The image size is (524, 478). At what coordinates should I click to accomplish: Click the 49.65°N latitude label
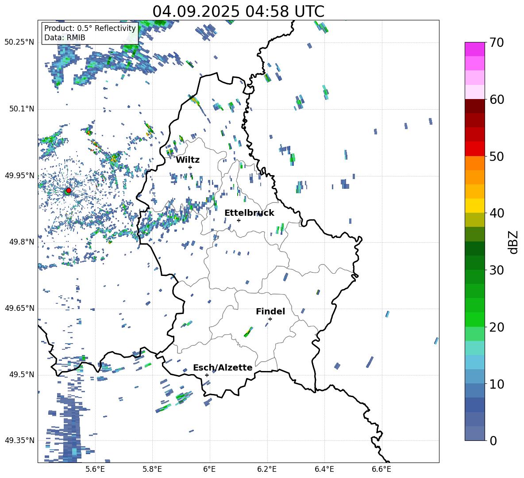[19, 308]
